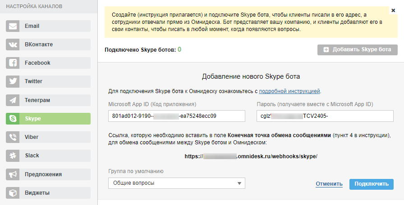
Task: Expand the Группа по умолчанию dropdown
Action: coord(176,183)
